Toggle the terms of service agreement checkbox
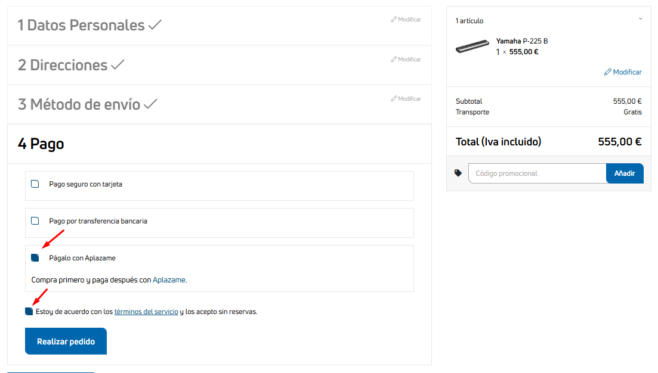Viewport: 658px width, 373px height. coord(29,311)
